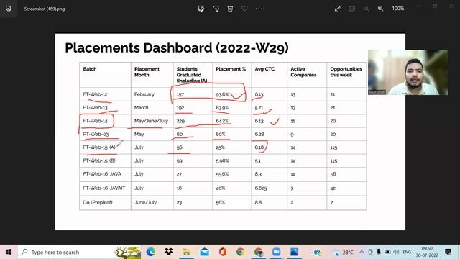The width and height of the screenshot is (460, 259).
Task: Click the presenter's webcam thumbnail
Action: coord(408,72)
